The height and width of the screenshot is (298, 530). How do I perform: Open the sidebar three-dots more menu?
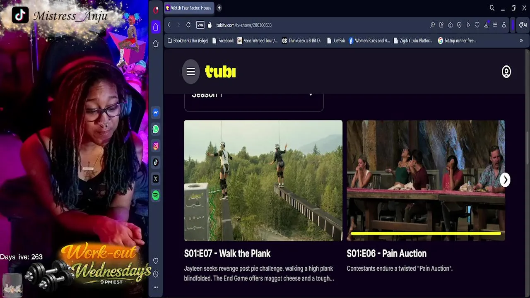[x=156, y=287]
